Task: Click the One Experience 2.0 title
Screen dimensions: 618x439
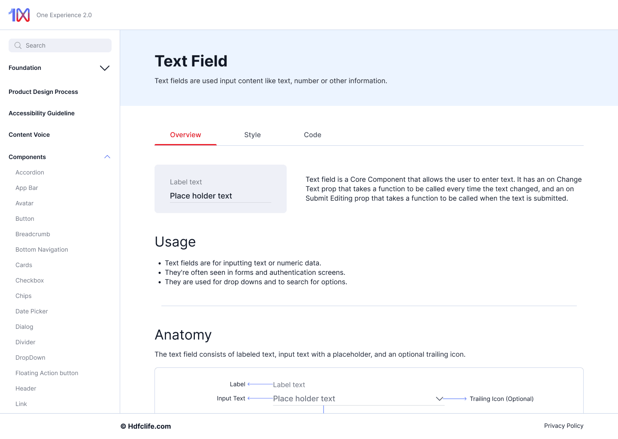Action: [64, 15]
